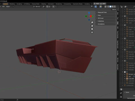Click the modifier wrench icon next to cap

[x=134, y=76]
